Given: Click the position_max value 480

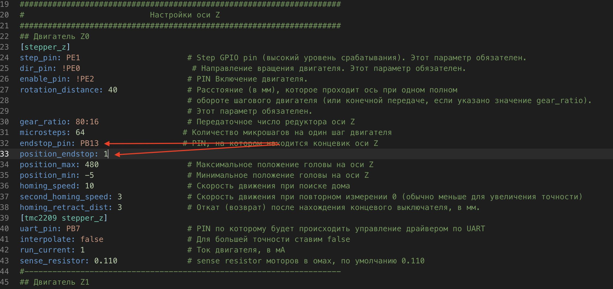Looking at the screenshot, I should point(92,165).
